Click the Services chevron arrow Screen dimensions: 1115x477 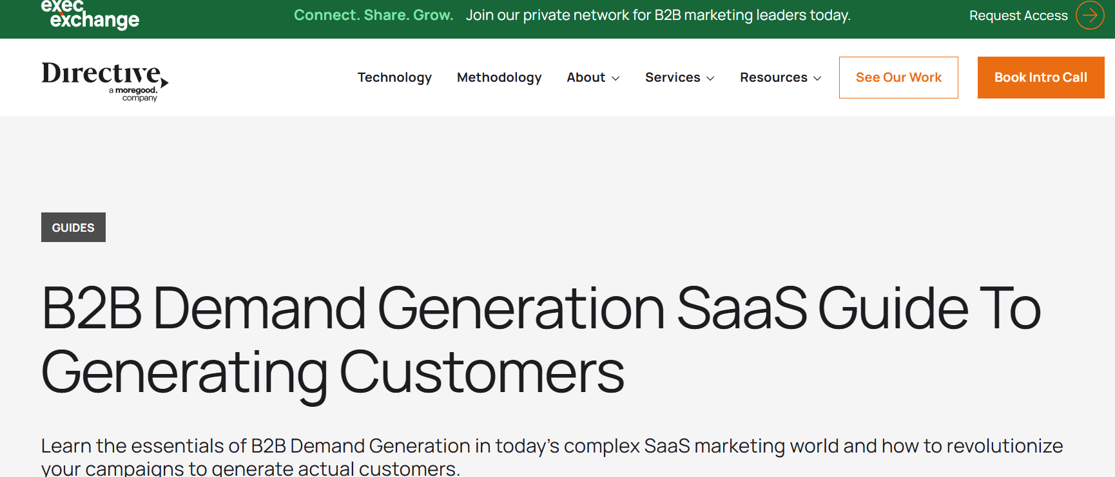pos(710,79)
